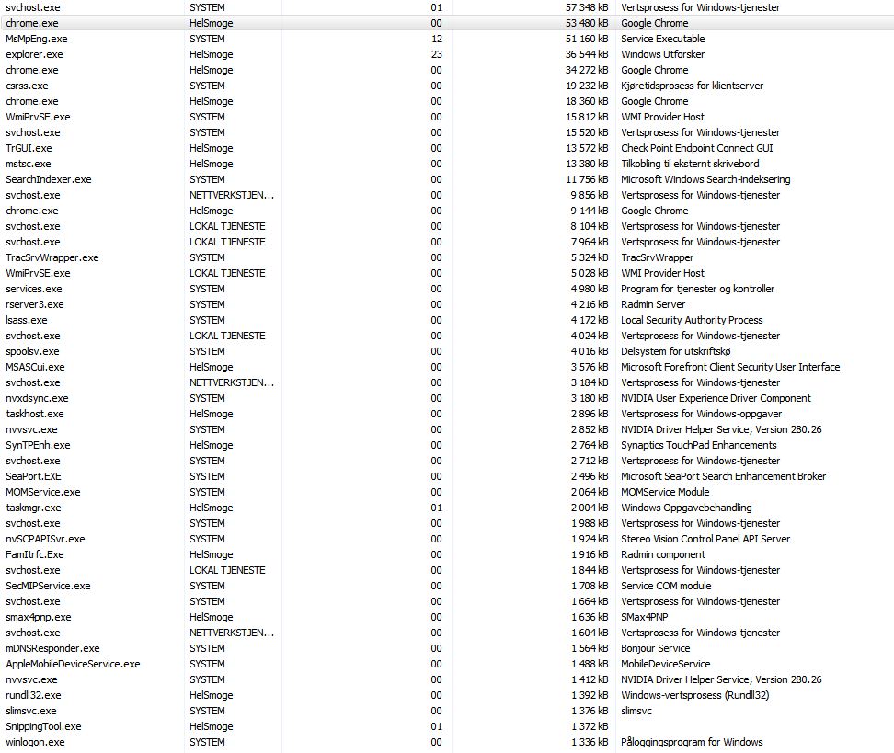Viewport: 894px width, 753px height.
Task: Click the 9 144 kB memory value
Action: (x=590, y=211)
